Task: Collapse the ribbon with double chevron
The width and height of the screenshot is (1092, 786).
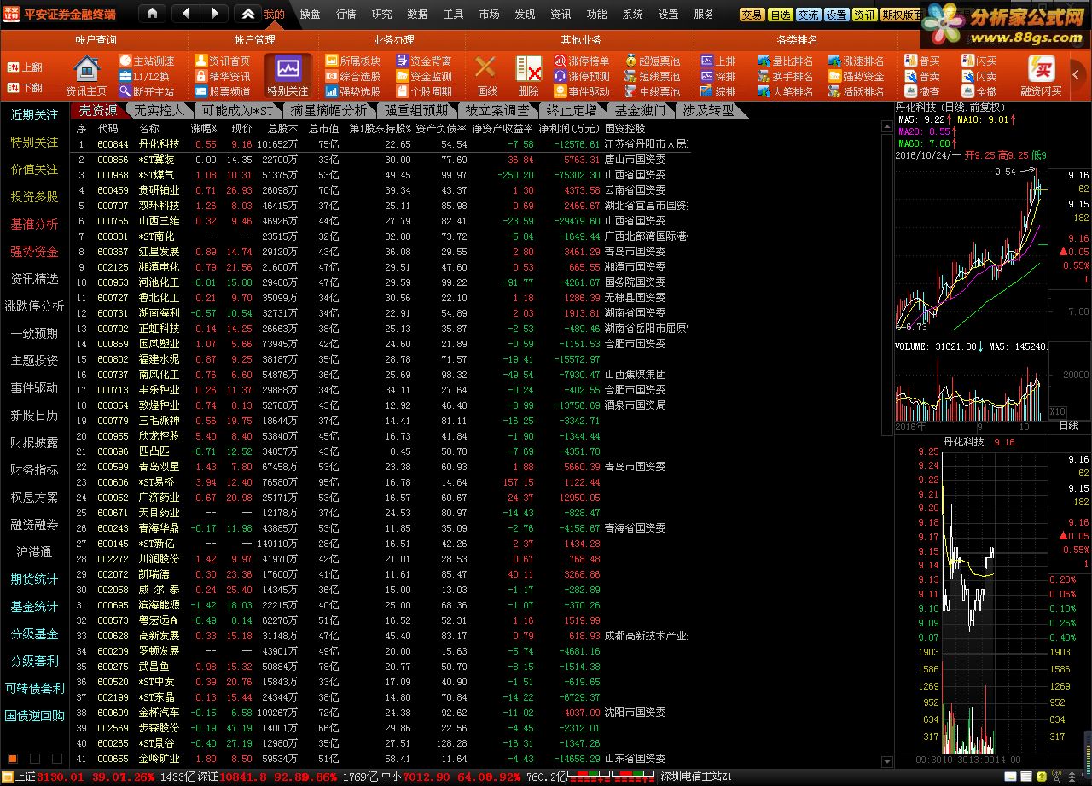Action: (247, 14)
